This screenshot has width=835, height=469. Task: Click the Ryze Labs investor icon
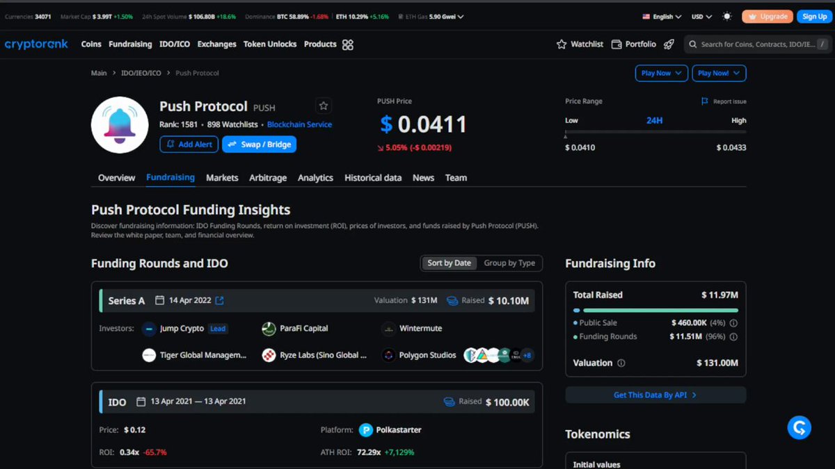(x=269, y=355)
